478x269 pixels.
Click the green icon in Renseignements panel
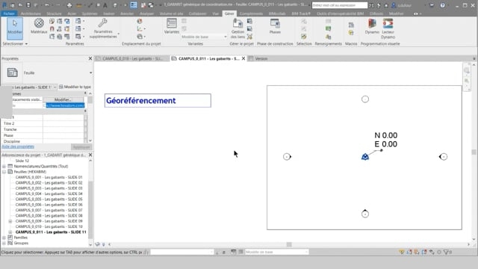329,28
